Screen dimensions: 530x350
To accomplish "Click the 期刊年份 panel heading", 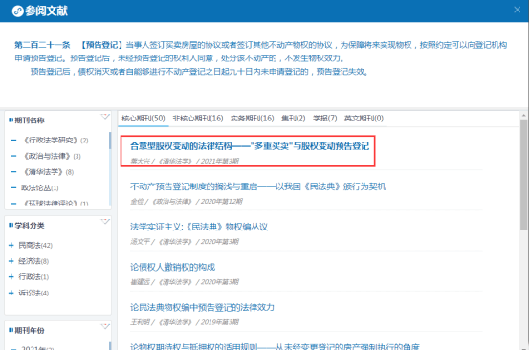I will [29, 331].
